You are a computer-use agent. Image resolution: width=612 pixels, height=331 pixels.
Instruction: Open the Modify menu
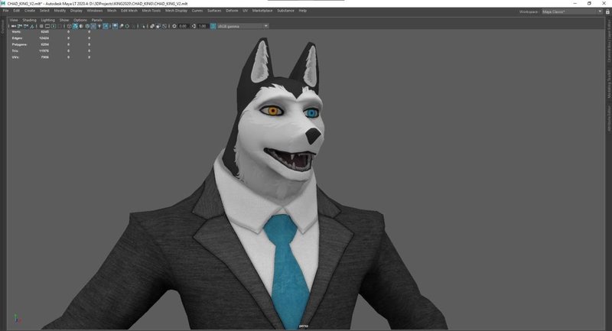(60, 11)
